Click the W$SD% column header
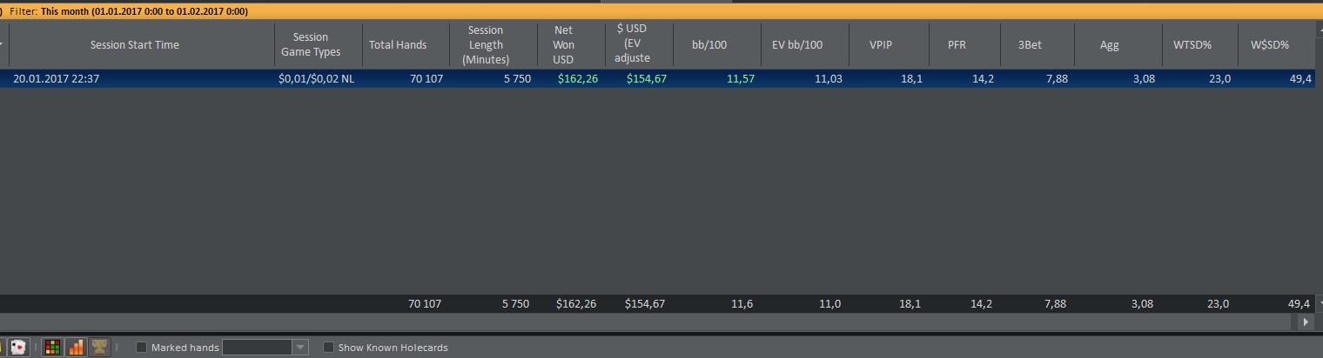 [x=1269, y=45]
